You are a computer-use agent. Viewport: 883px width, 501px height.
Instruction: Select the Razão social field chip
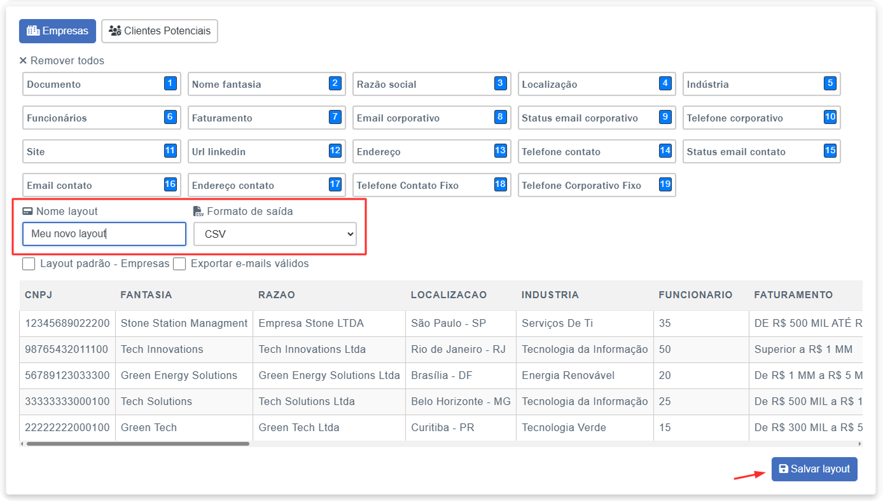point(432,84)
